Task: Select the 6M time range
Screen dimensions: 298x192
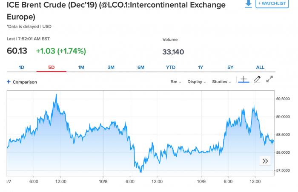Action: 141,68
